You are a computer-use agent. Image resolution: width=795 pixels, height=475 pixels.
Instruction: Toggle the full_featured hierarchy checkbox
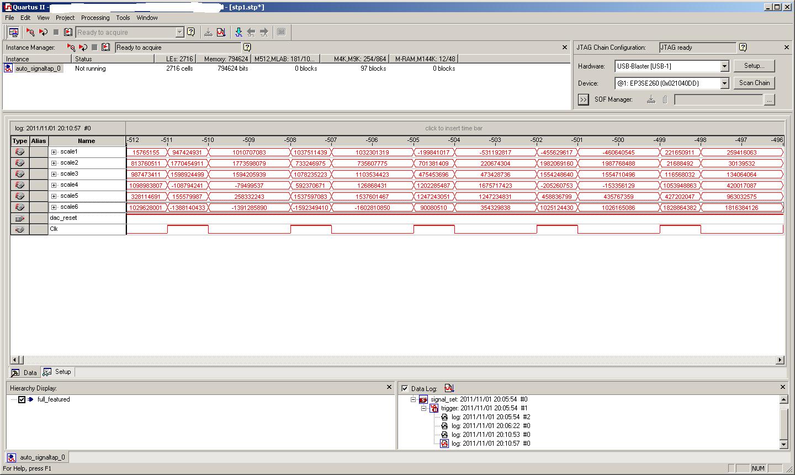tap(22, 399)
